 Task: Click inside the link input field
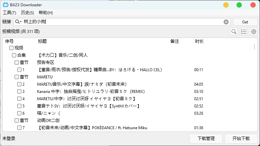[132, 22]
